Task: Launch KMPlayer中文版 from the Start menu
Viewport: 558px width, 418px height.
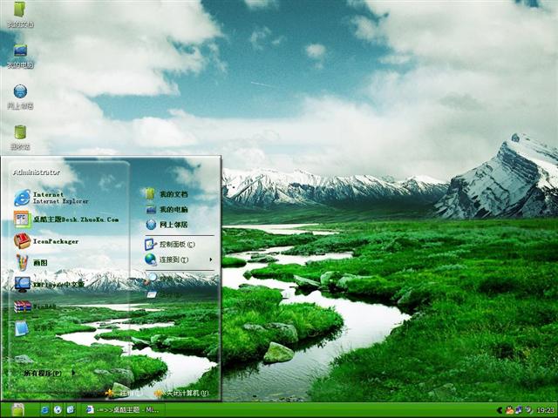Action: click(x=49, y=285)
